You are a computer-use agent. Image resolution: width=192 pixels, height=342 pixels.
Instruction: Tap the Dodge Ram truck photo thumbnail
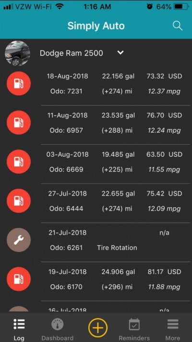point(17,53)
